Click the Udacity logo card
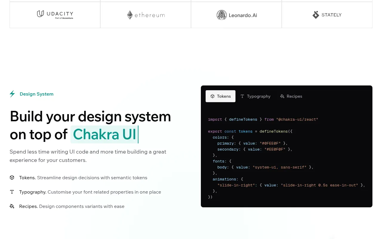Screen dimensions: 382x239 (x=55, y=15)
